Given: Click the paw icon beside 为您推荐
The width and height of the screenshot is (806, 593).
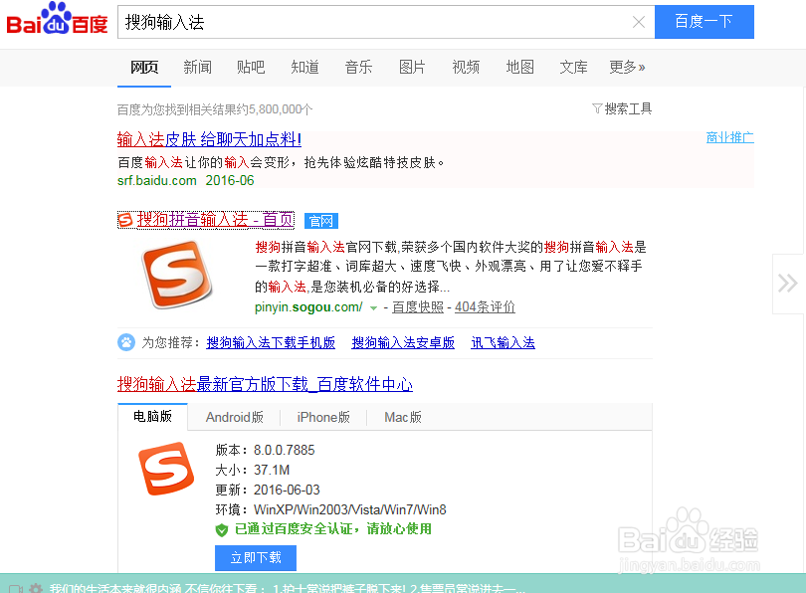Looking at the screenshot, I should coord(126,342).
